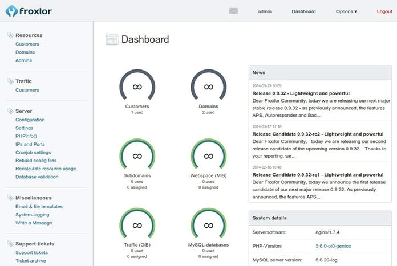Click news date '2014-02-16 19:46'
397x266 pixels.
(x=267, y=167)
